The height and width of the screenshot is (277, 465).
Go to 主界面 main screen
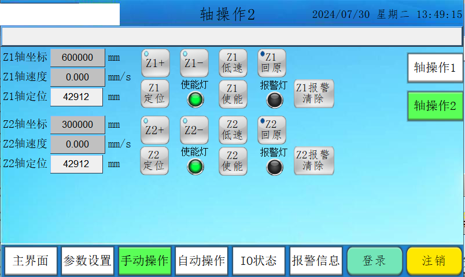[31, 261]
